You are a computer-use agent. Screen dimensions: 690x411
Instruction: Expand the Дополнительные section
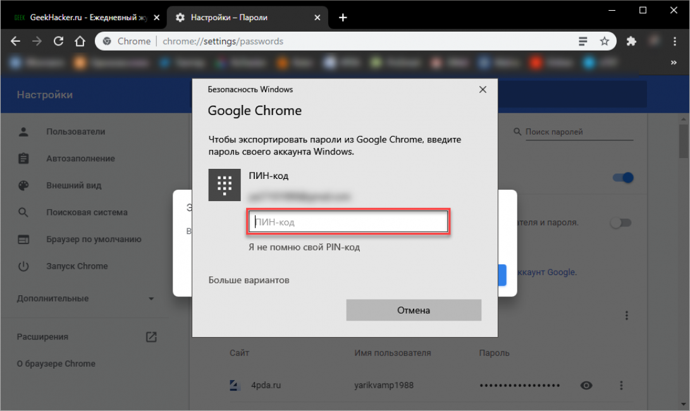point(86,298)
